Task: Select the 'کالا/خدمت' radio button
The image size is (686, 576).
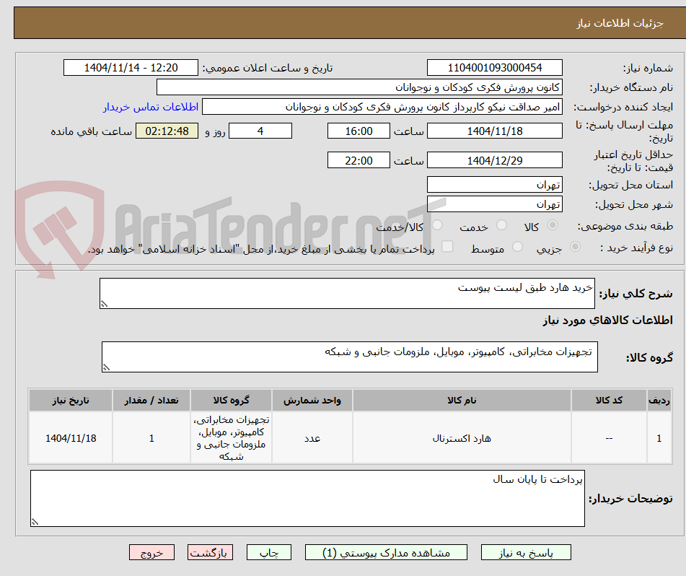Action: coord(436,225)
